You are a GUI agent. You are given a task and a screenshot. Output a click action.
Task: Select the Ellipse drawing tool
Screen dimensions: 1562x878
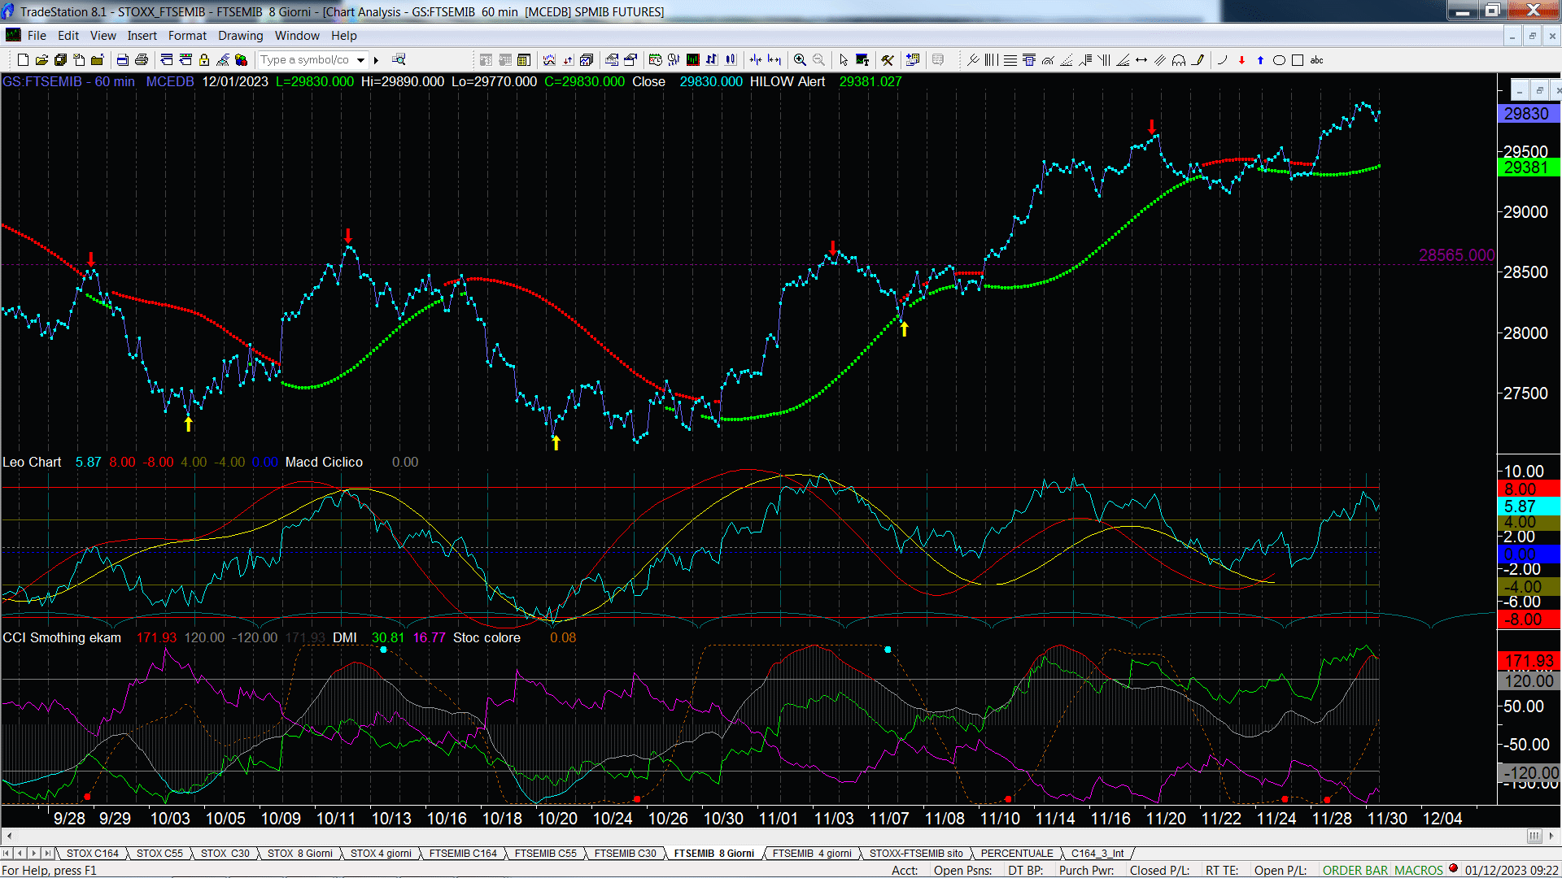[1279, 60]
